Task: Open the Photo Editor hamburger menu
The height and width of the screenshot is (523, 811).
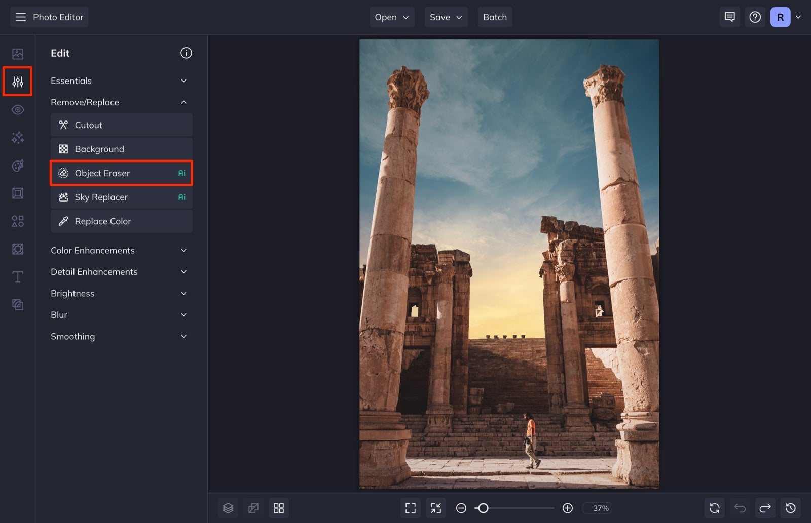Action: [20, 17]
